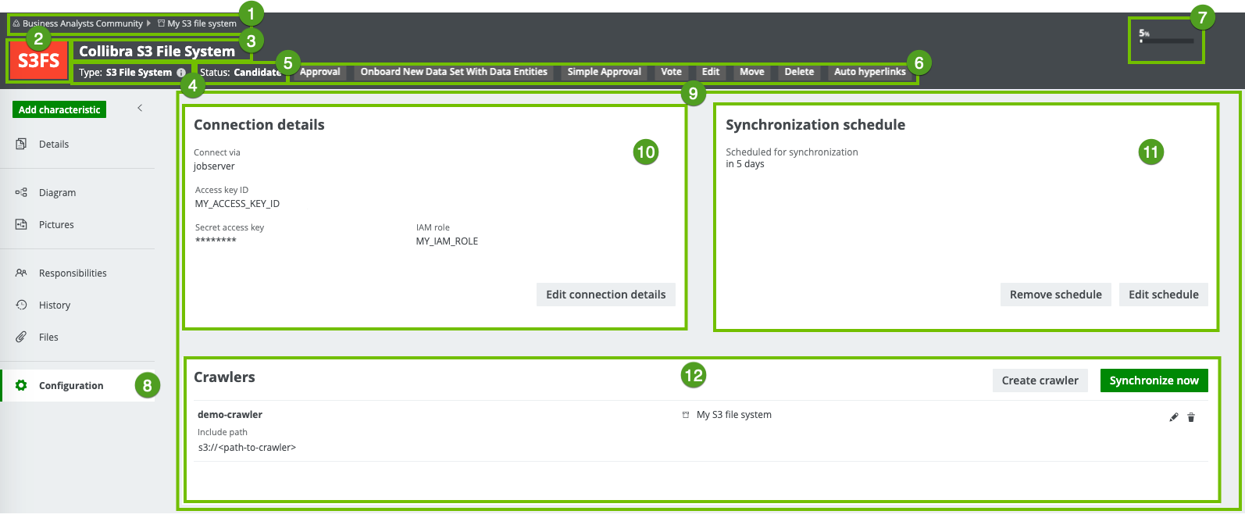The width and height of the screenshot is (1245, 518).
Task: Collapse the sidebar using the chevron arrow
Action: click(x=140, y=108)
